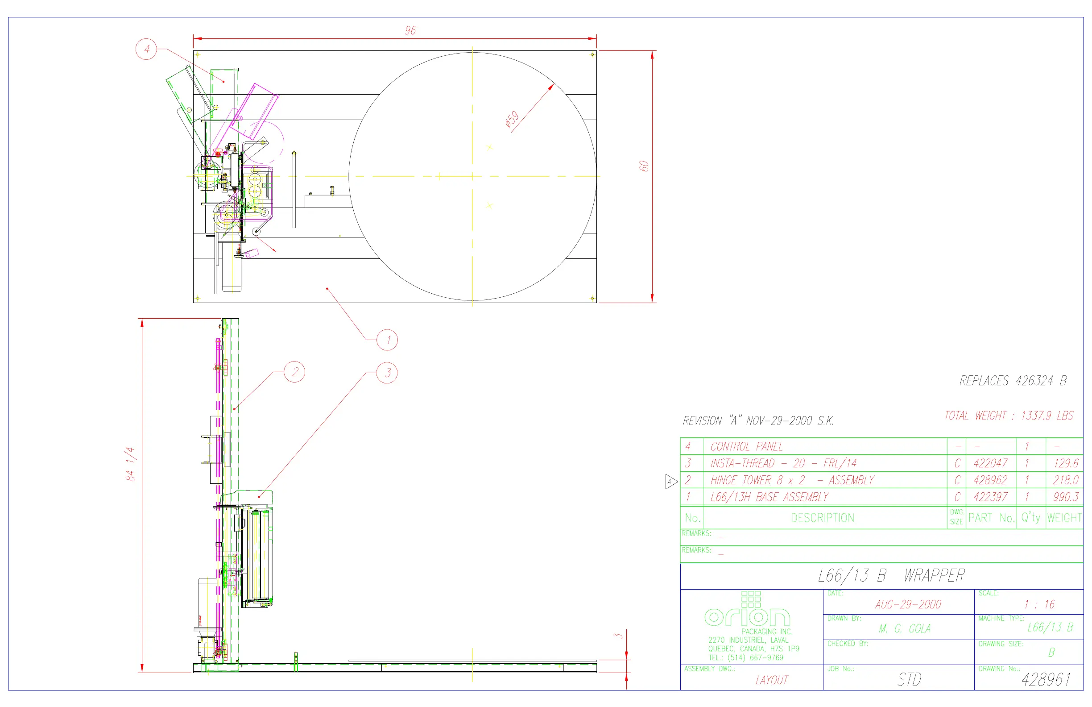This screenshot has height=707, width=1092.
Task: Click balloon callout number 1
Action: 387,340
